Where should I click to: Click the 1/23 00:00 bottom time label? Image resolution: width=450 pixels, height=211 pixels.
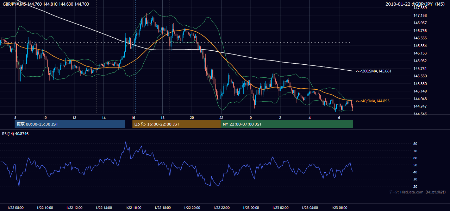251,208
